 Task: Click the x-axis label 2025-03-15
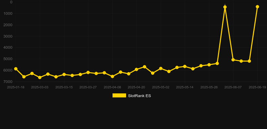click(64, 87)
